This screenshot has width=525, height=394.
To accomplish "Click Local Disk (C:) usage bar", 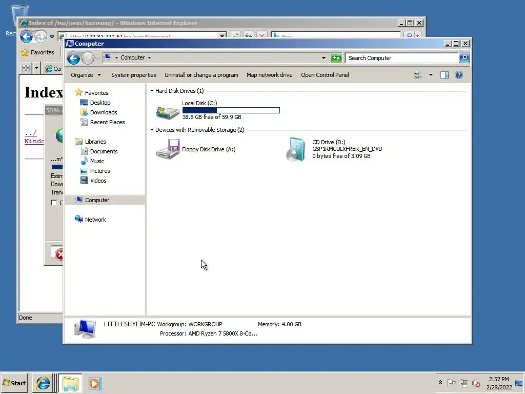I will click(231, 110).
